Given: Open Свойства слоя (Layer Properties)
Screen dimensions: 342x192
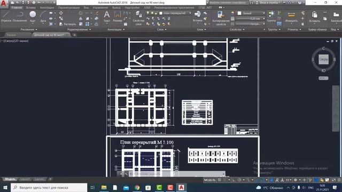Looking at the screenshot, I should click(x=138, y=18).
